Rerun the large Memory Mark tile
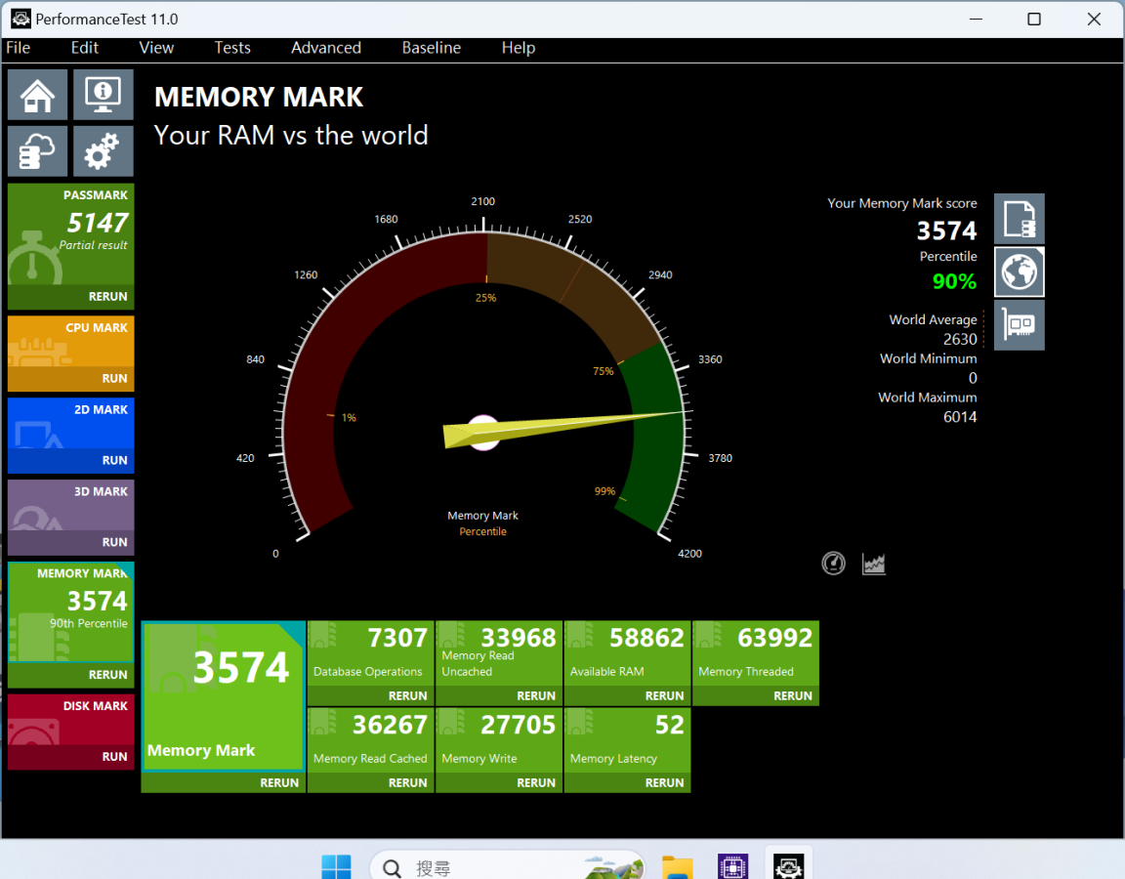Viewport: 1125px width, 879px height. [223, 782]
